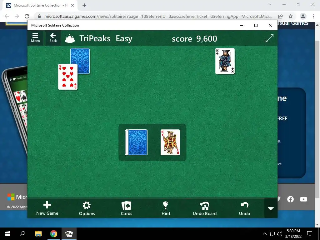Open Windows taskbar search

tap(22, 234)
